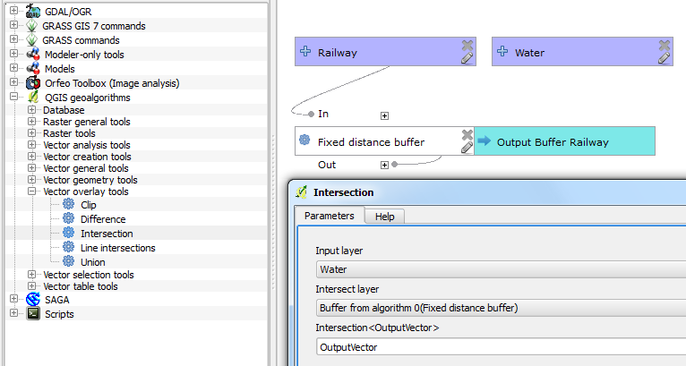686x366 pixels.
Task: Delete the Water input with its X icon
Action: [665, 45]
